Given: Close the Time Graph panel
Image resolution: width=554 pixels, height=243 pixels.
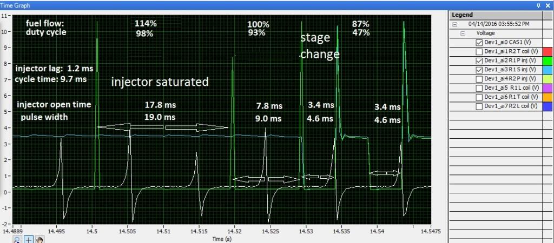Looking at the screenshot, I should pos(548,5).
